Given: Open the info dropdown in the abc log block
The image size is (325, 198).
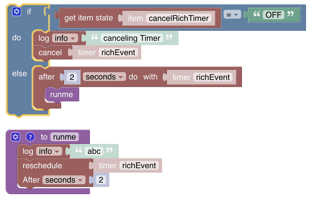Looking at the screenshot, I should point(49,151).
